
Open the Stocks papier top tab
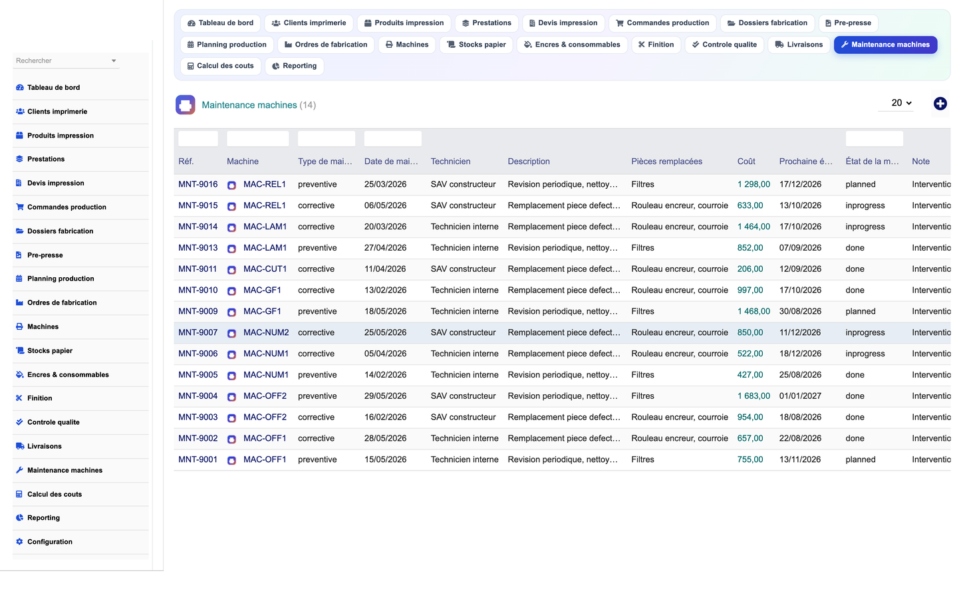pyautogui.click(x=476, y=45)
